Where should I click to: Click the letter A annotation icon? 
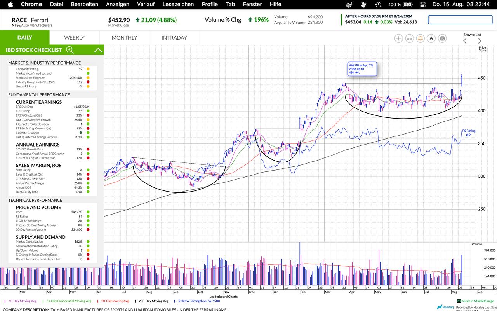point(431,38)
